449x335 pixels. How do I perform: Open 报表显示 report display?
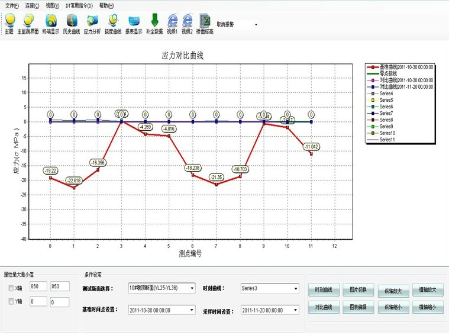[134, 21]
